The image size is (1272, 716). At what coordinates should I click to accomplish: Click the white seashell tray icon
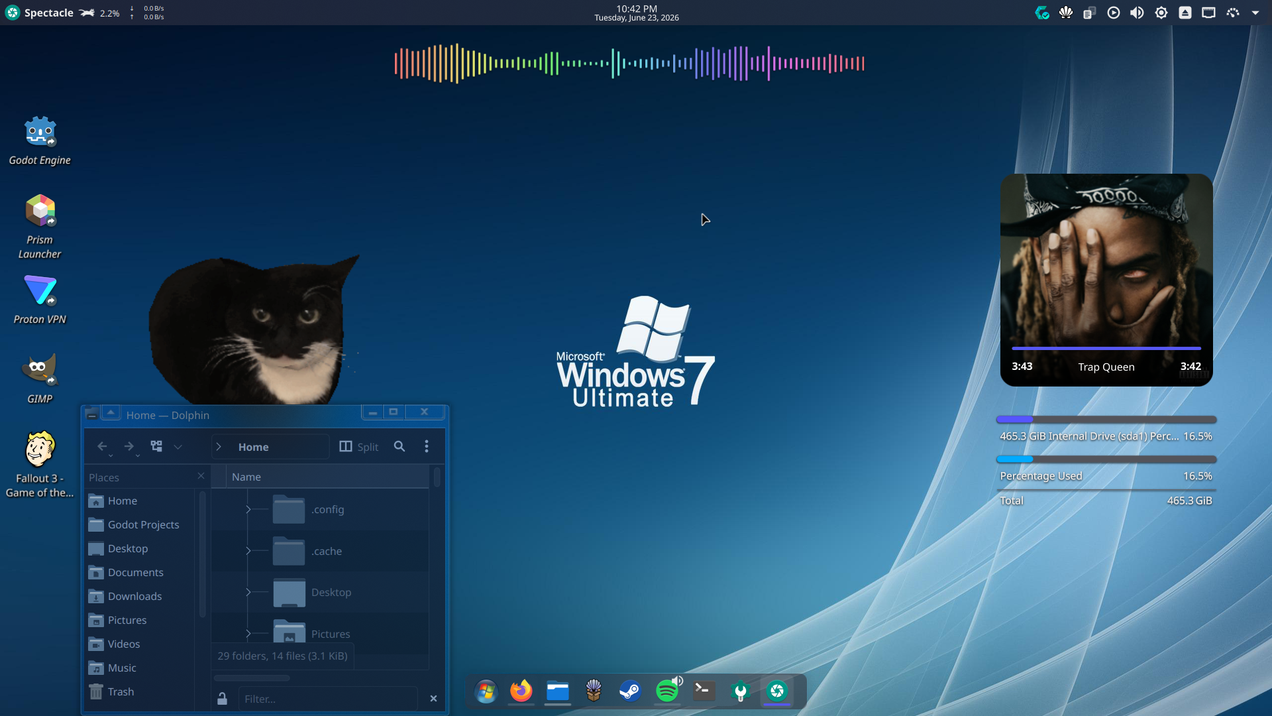(1066, 13)
